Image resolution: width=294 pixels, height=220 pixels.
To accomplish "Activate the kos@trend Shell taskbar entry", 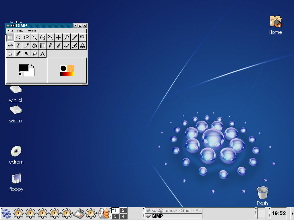I will (174, 211).
